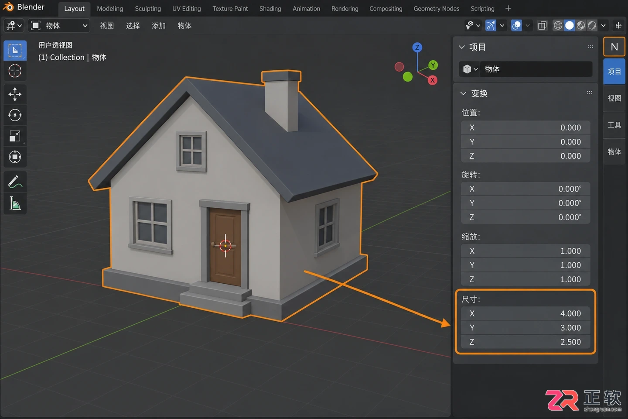The width and height of the screenshot is (628, 419).
Task: Choose the Measure tool
Action: coord(15,203)
